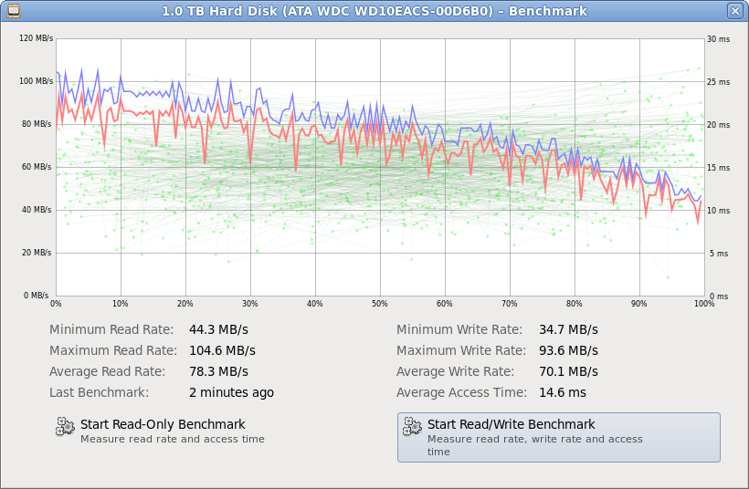Click the 50% mark on the graph x-axis
The width and height of the screenshot is (749, 489).
(x=380, y=303)
